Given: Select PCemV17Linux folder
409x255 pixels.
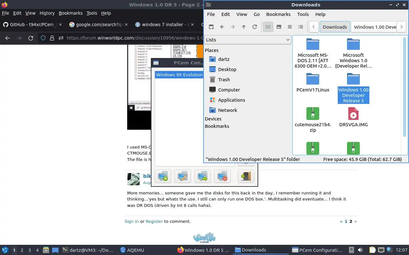Looking at the screenshot, I should [x=313, y=83].
